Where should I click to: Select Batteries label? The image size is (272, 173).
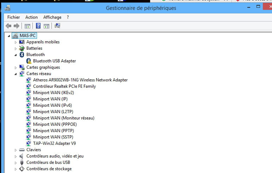[34, 48]
